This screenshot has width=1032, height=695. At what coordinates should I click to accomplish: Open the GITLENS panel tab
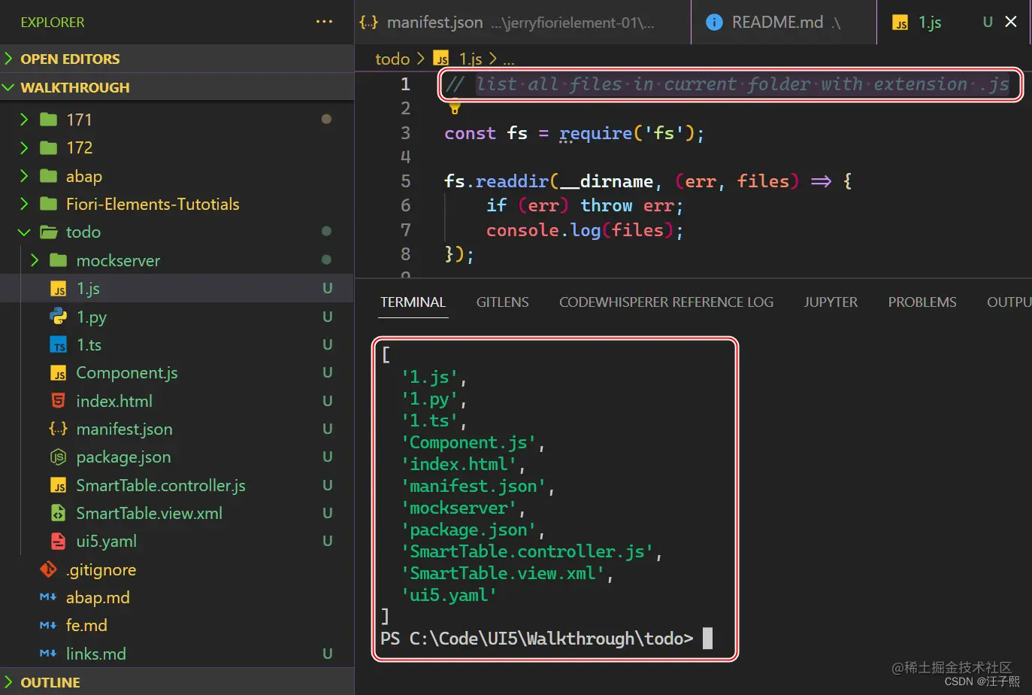tap(502, 302)
